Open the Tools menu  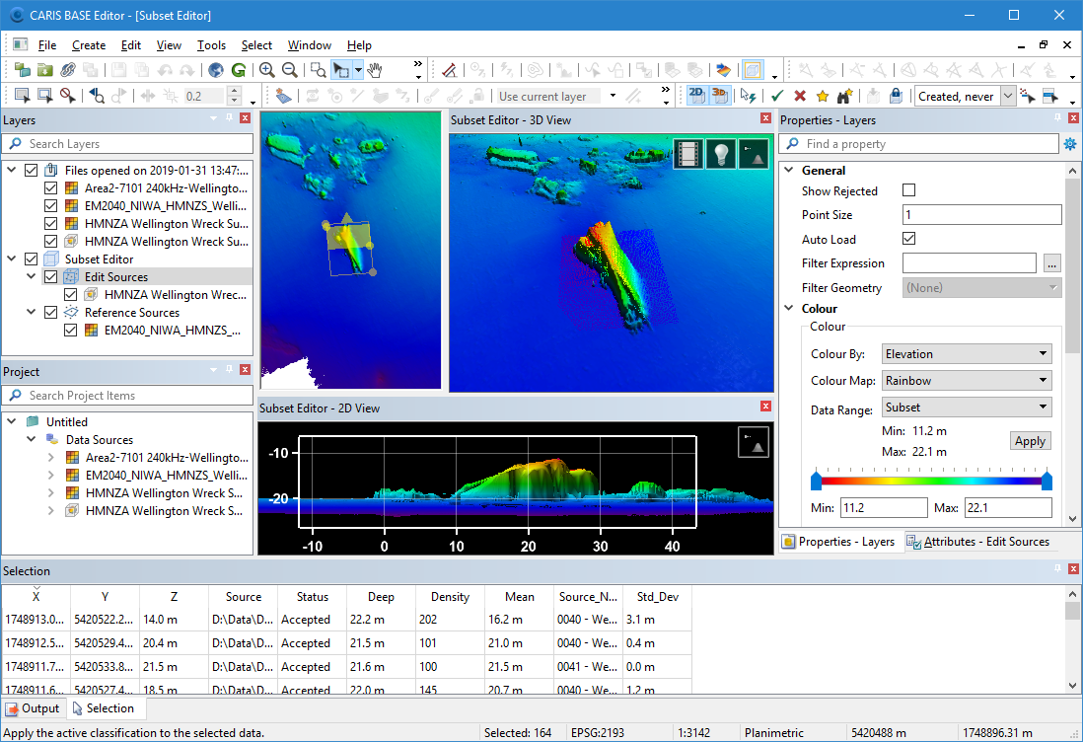click(211, 45)
